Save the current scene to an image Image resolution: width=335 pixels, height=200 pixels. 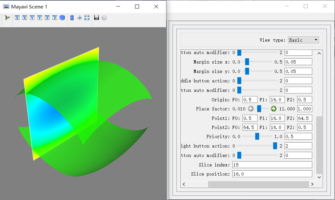[x=96, y=18]
